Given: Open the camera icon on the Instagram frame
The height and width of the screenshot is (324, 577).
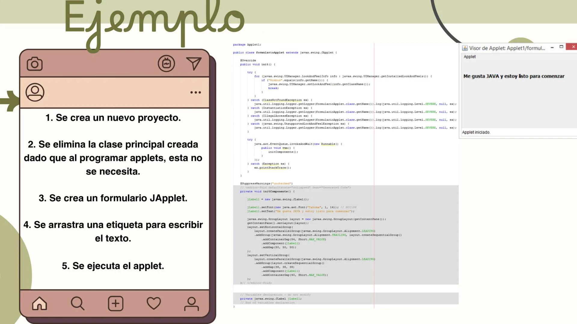Looking at the screenshot, I should (34, 63).
